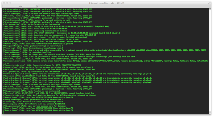Click the NetTransition Wakelock log line
Image resolution: width=213 pixels, height=117 pixels.
(49, 95)
